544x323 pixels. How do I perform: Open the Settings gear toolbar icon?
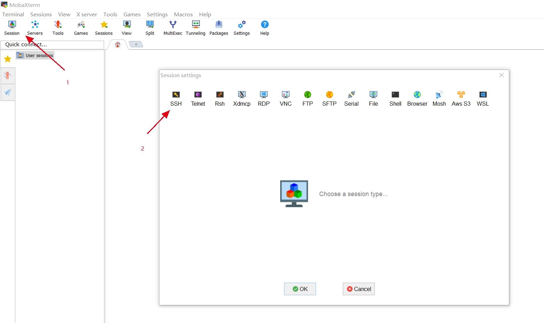242,28
